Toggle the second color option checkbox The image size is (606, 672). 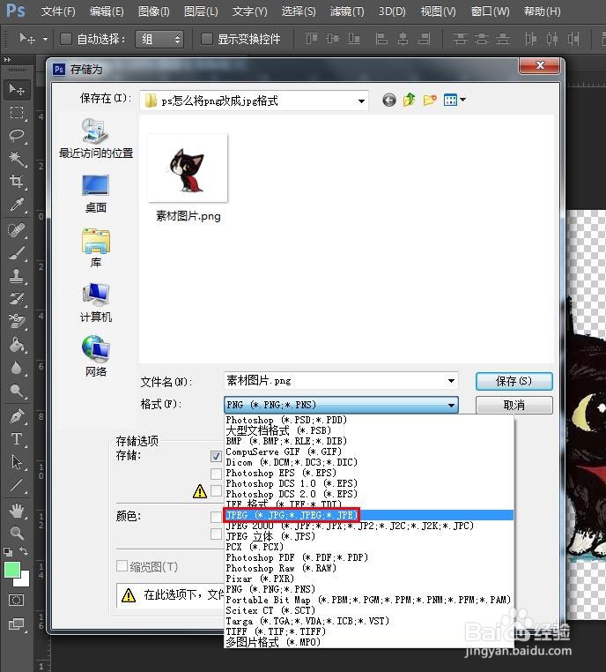(216, 534)
